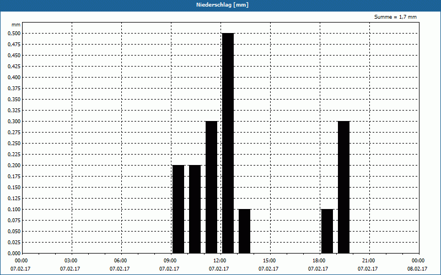The width and height of the screenshot is (441, 275).
Task: Click the "0,475" y-axis value
Action: [14, 45]
